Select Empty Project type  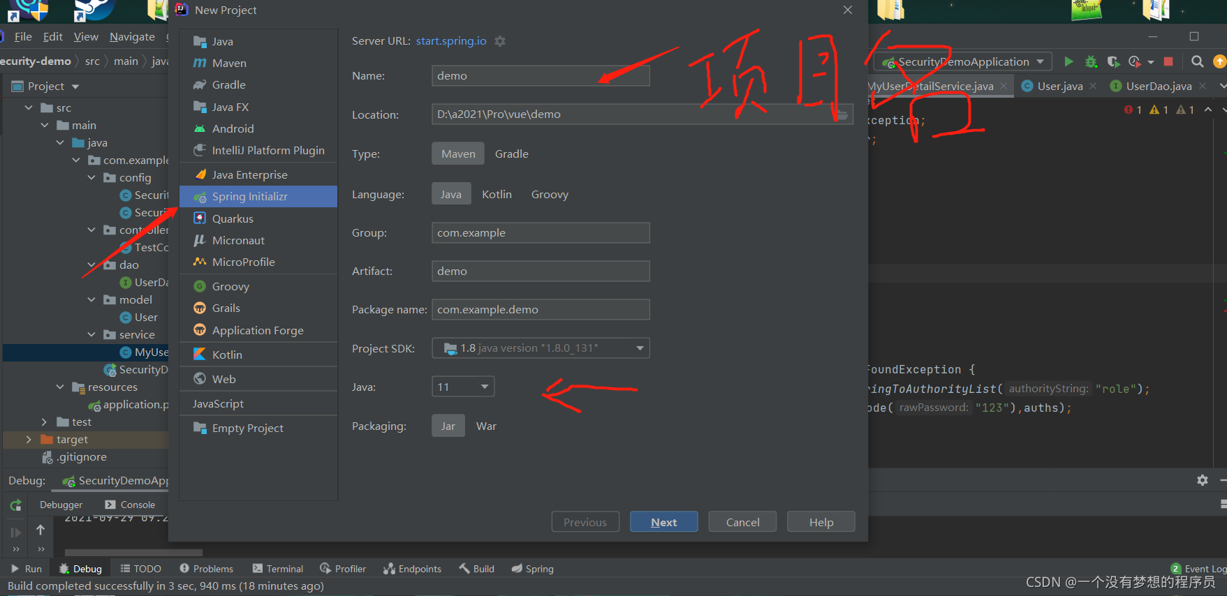(x=258, y=428)
